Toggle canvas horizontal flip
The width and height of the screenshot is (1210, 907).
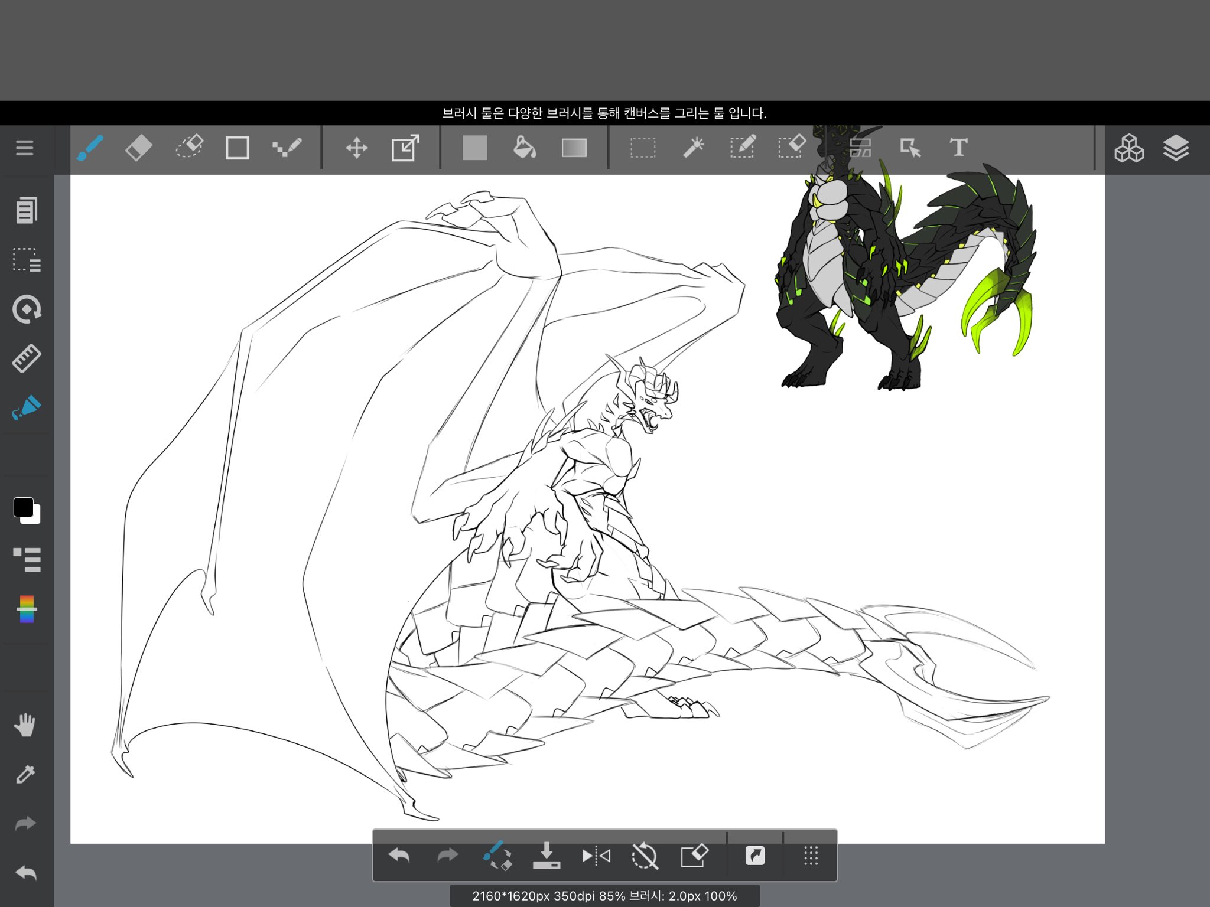596,856
